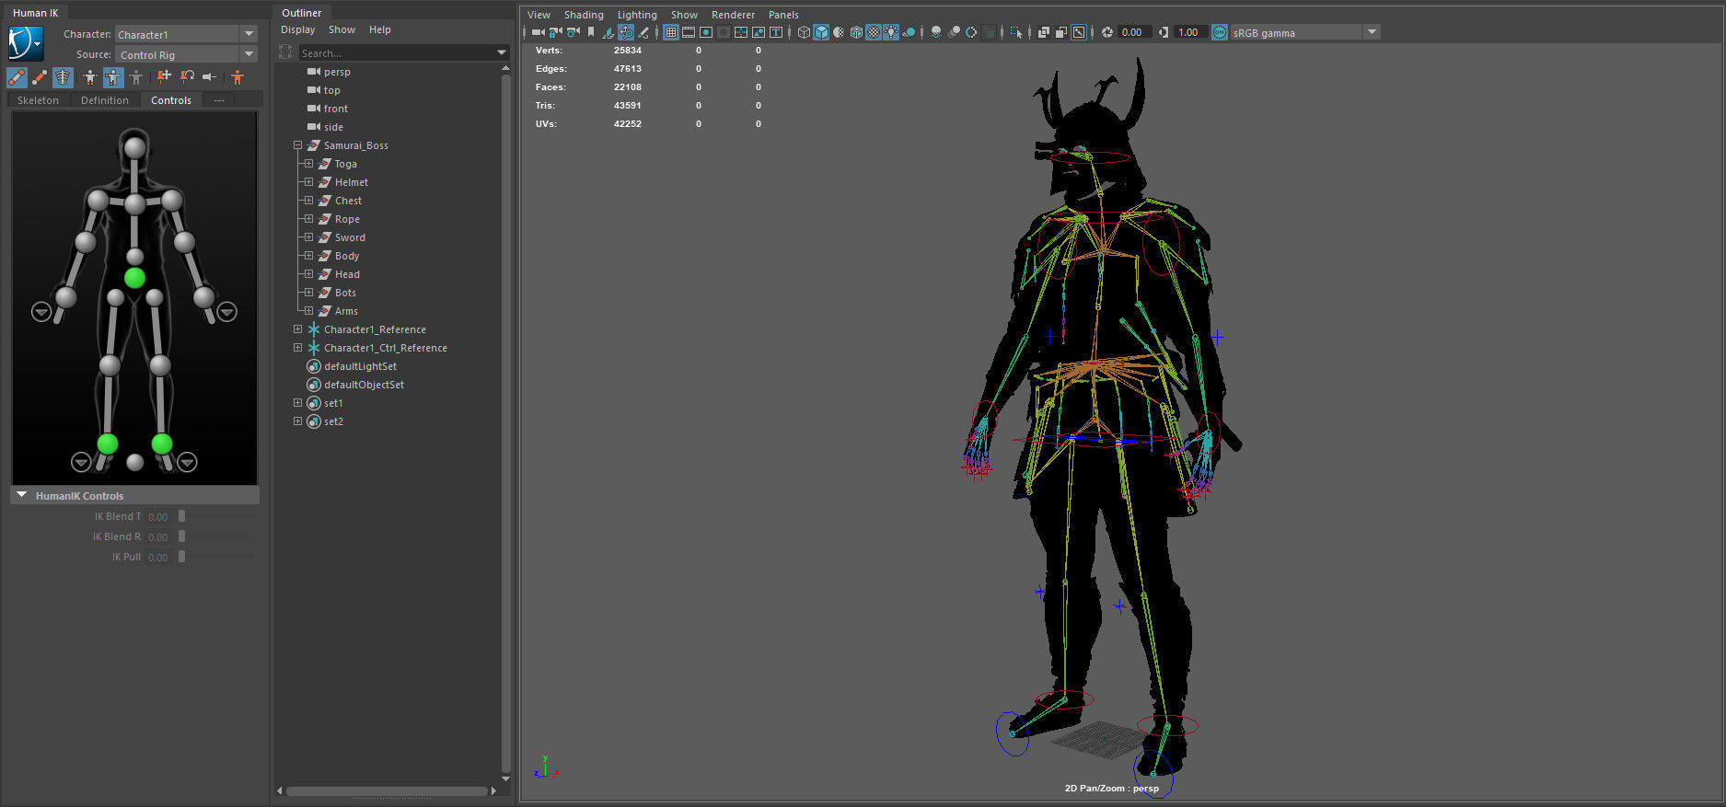
Task: Click the Grease Pencil icon
Action: (643, 32)
